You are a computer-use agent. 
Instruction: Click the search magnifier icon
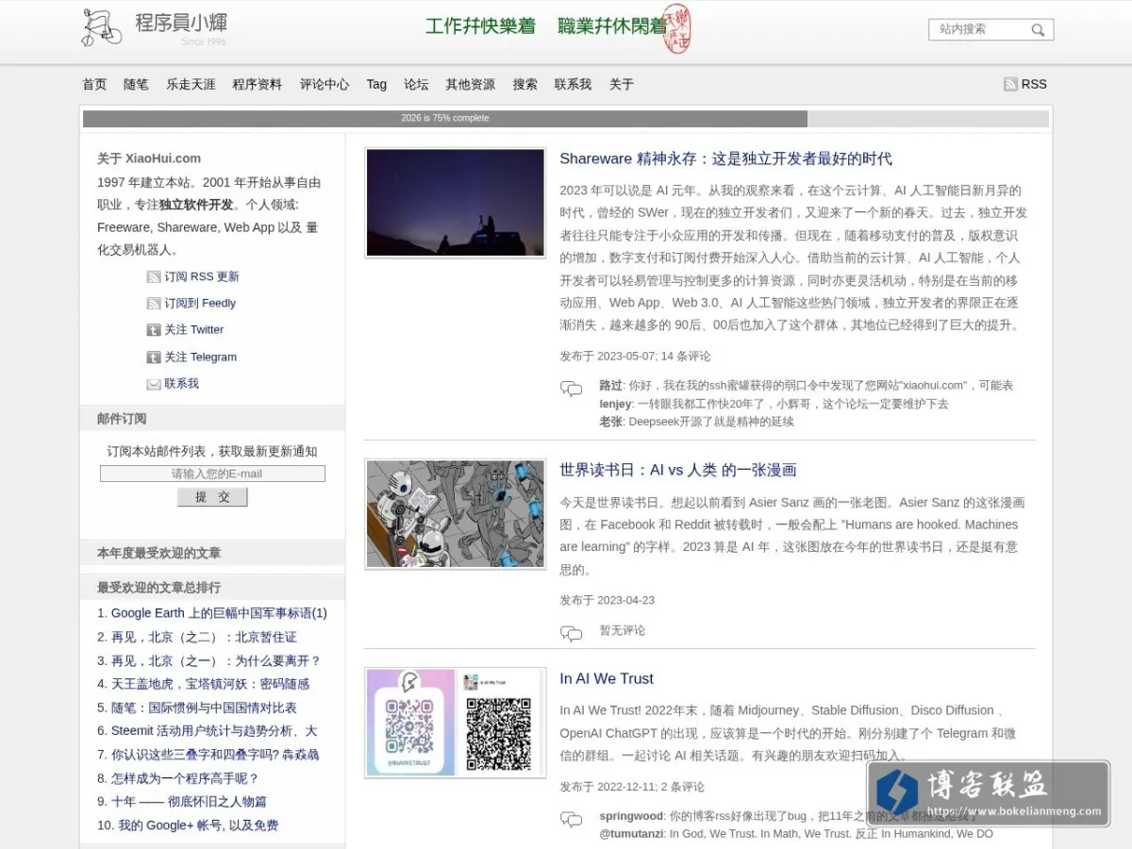click(x=1038, y=30)
